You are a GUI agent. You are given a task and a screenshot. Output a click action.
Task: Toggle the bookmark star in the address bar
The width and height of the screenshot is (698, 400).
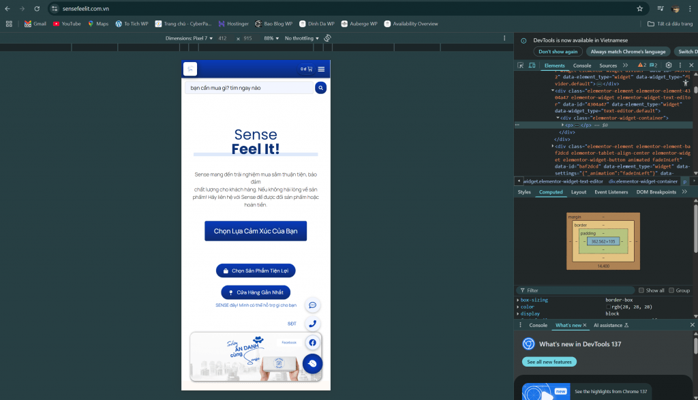(639, 9)
